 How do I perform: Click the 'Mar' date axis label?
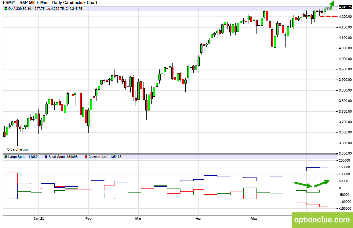tap(138, 219)
